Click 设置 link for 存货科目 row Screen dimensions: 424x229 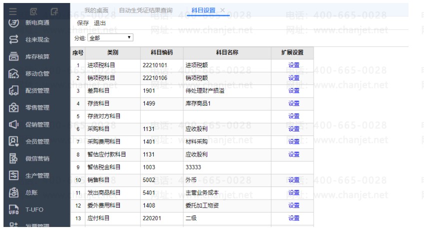click(294, 103)
